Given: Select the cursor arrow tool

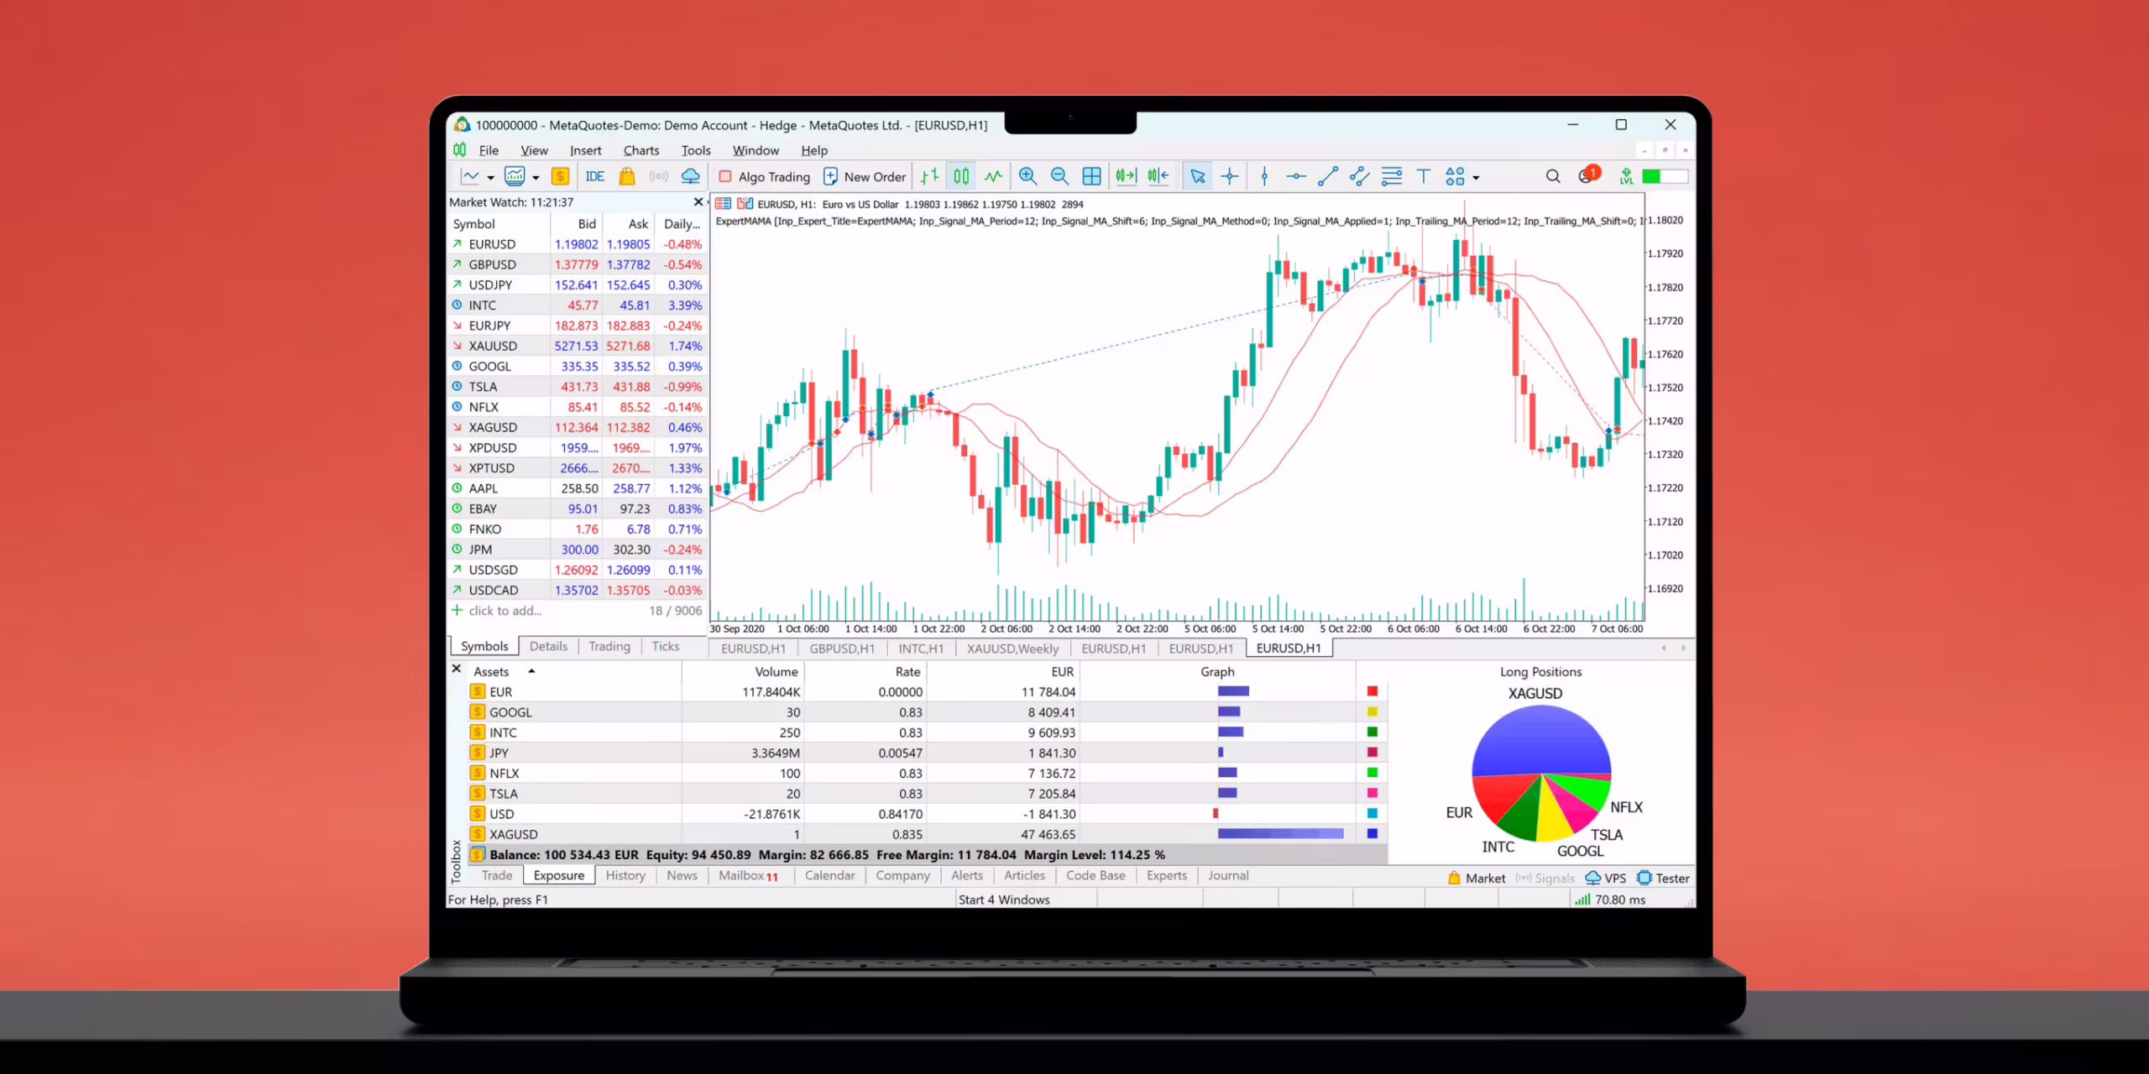Looking at the screenshot, I should click(x=1198, y=176).
